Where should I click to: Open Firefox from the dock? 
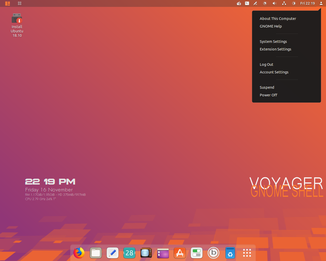tap(79, 253)
